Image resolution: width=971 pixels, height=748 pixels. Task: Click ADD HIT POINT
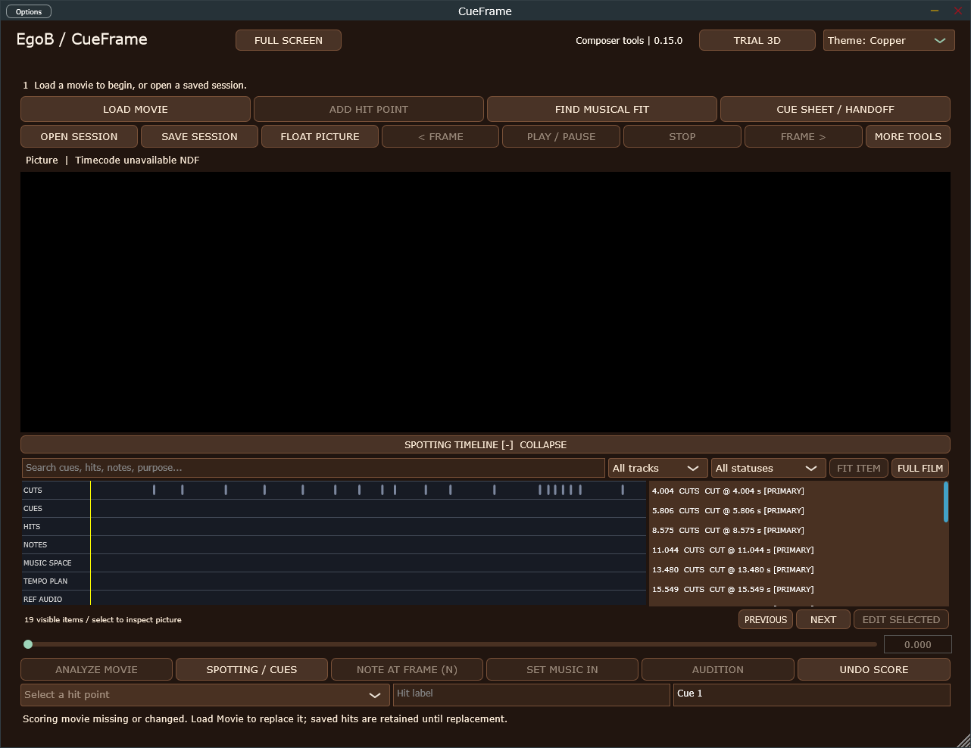[x=369, y=109]
